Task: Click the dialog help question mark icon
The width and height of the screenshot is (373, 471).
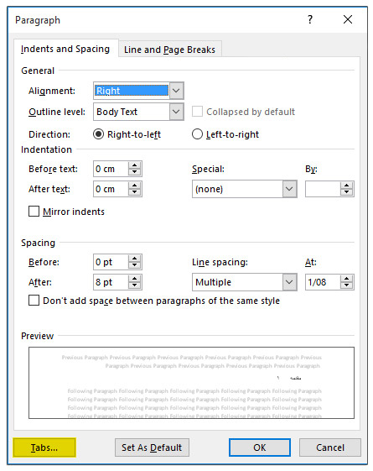Action: (310, 20)
